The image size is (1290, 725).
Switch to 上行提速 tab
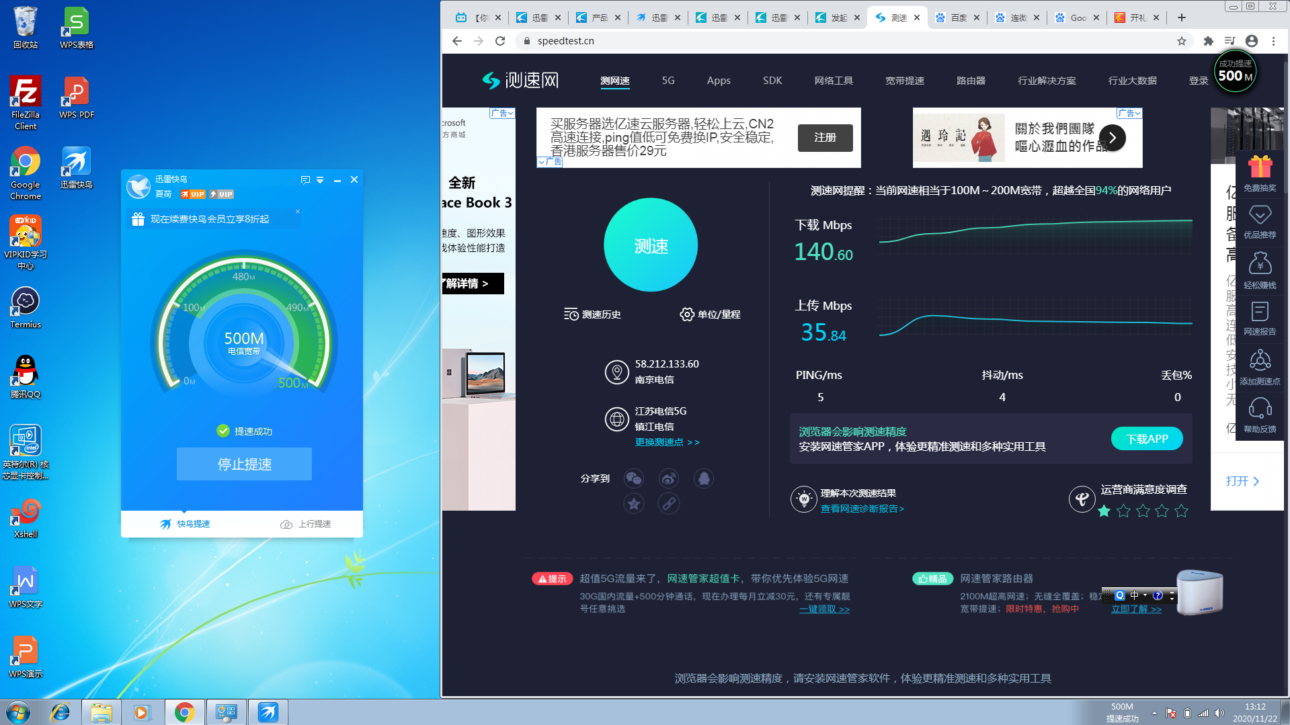tap(305, 524)
